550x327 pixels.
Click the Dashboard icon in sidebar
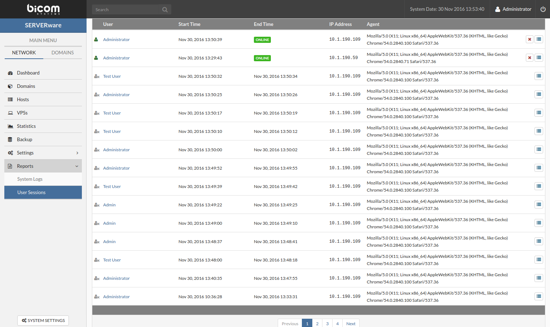point(10,73)
